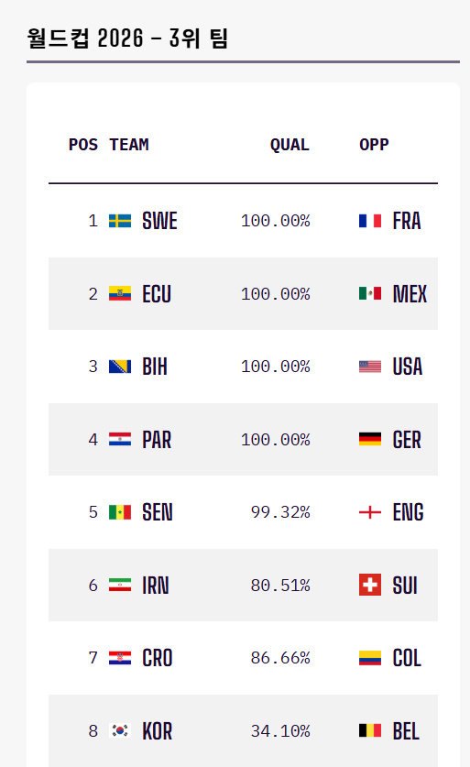This screenshot has width=470, height=767.
Task: Click the Sweden flag icon
Action: (120, 221)
